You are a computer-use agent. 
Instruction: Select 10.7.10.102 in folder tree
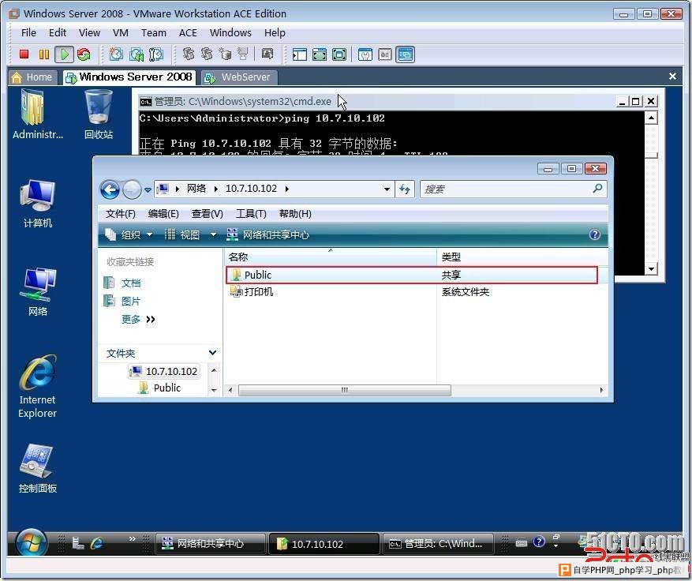tap(164, 371)
